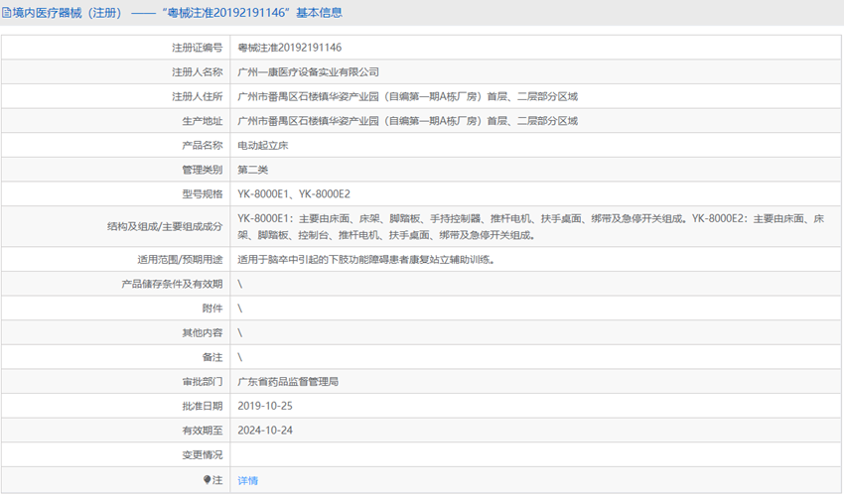Click the 附件 field label
The image size is (844, 497).
point(212,309)
